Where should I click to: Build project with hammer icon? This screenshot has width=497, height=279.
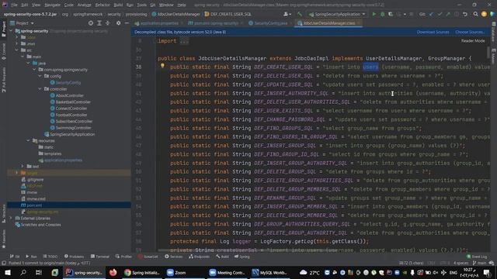300,14
